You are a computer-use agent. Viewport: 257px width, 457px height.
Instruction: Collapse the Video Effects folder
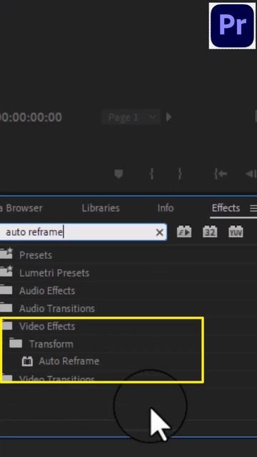pyautogui.click(x=47, y=326)
